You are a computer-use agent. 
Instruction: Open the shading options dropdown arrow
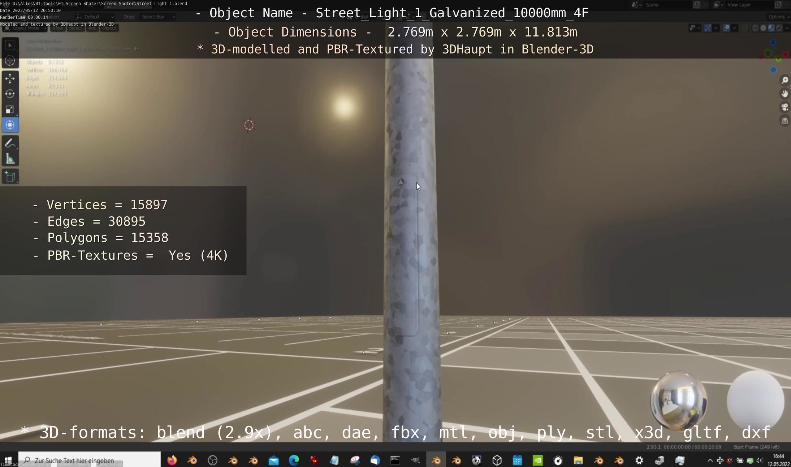click(x=787, y=28)
